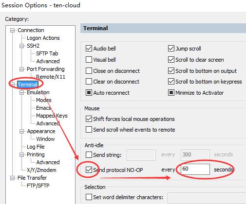Enable Send scroll wheel events to remote
This screenshot has height=204, width=246.
pos(89,130)
